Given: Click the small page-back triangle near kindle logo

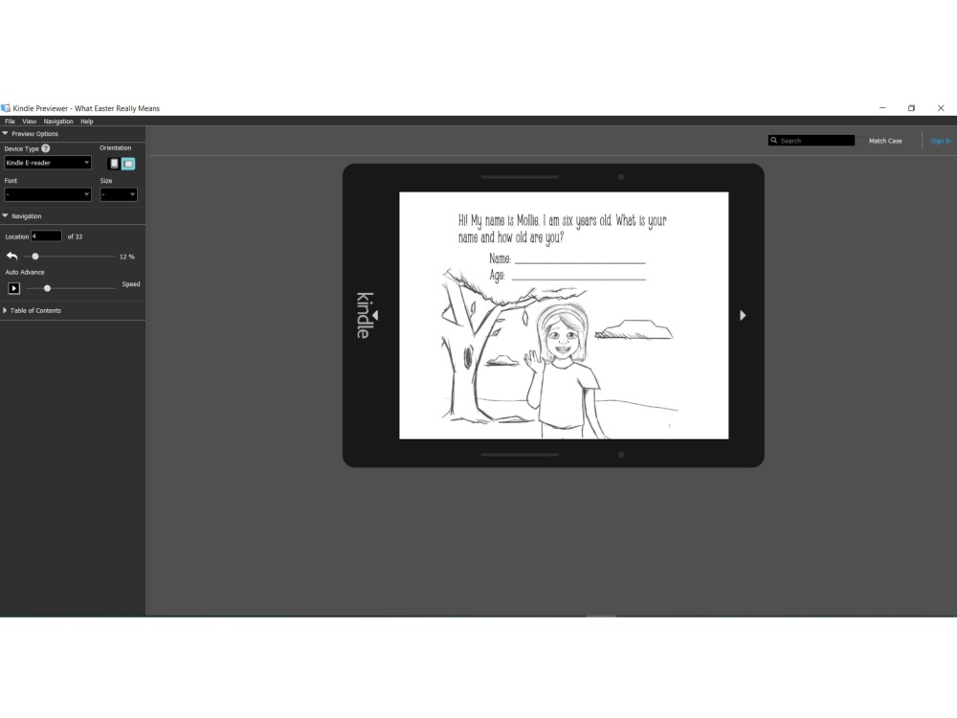Looking at the screenshot, I should pos(375,316).
